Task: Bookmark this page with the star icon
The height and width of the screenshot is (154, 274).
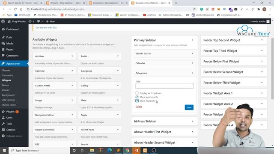Action: tap(194, 9)
